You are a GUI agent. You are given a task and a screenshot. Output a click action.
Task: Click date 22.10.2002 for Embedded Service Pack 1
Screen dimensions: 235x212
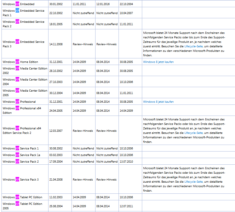56,13
